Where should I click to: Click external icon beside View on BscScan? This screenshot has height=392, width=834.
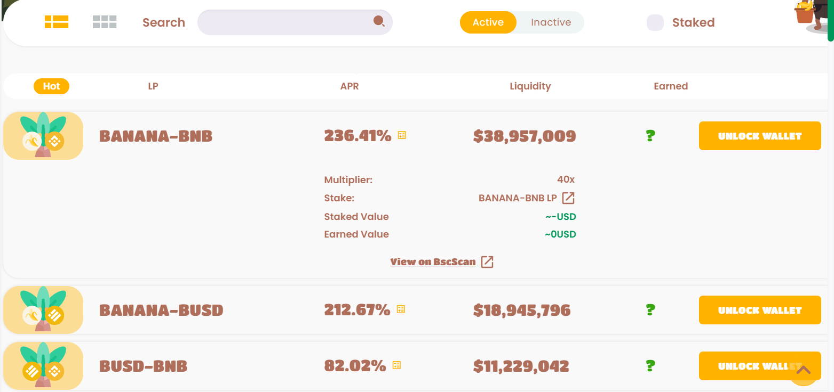487,262
